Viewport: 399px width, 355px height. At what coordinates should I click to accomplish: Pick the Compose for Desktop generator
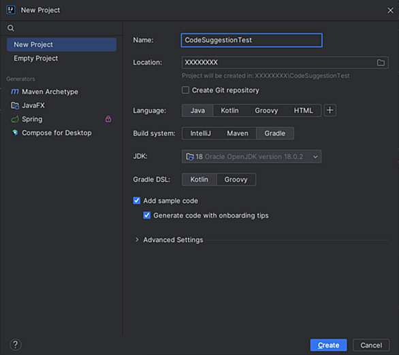(51, 133)
